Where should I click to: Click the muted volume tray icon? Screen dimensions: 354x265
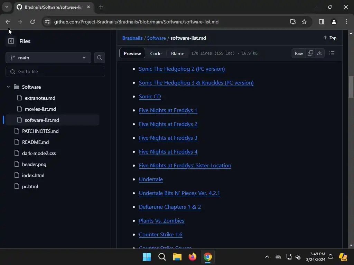click(x=298, y=257)
